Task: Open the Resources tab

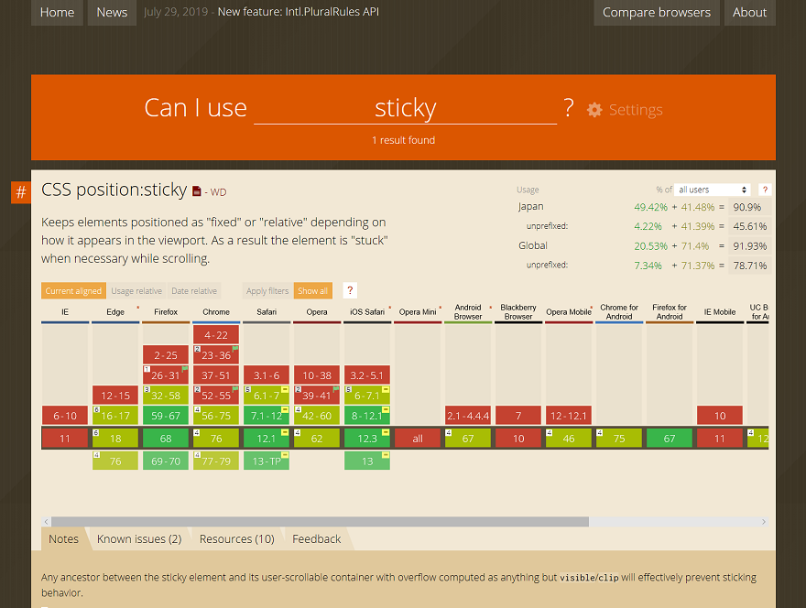Action: (x=236, y=539)
